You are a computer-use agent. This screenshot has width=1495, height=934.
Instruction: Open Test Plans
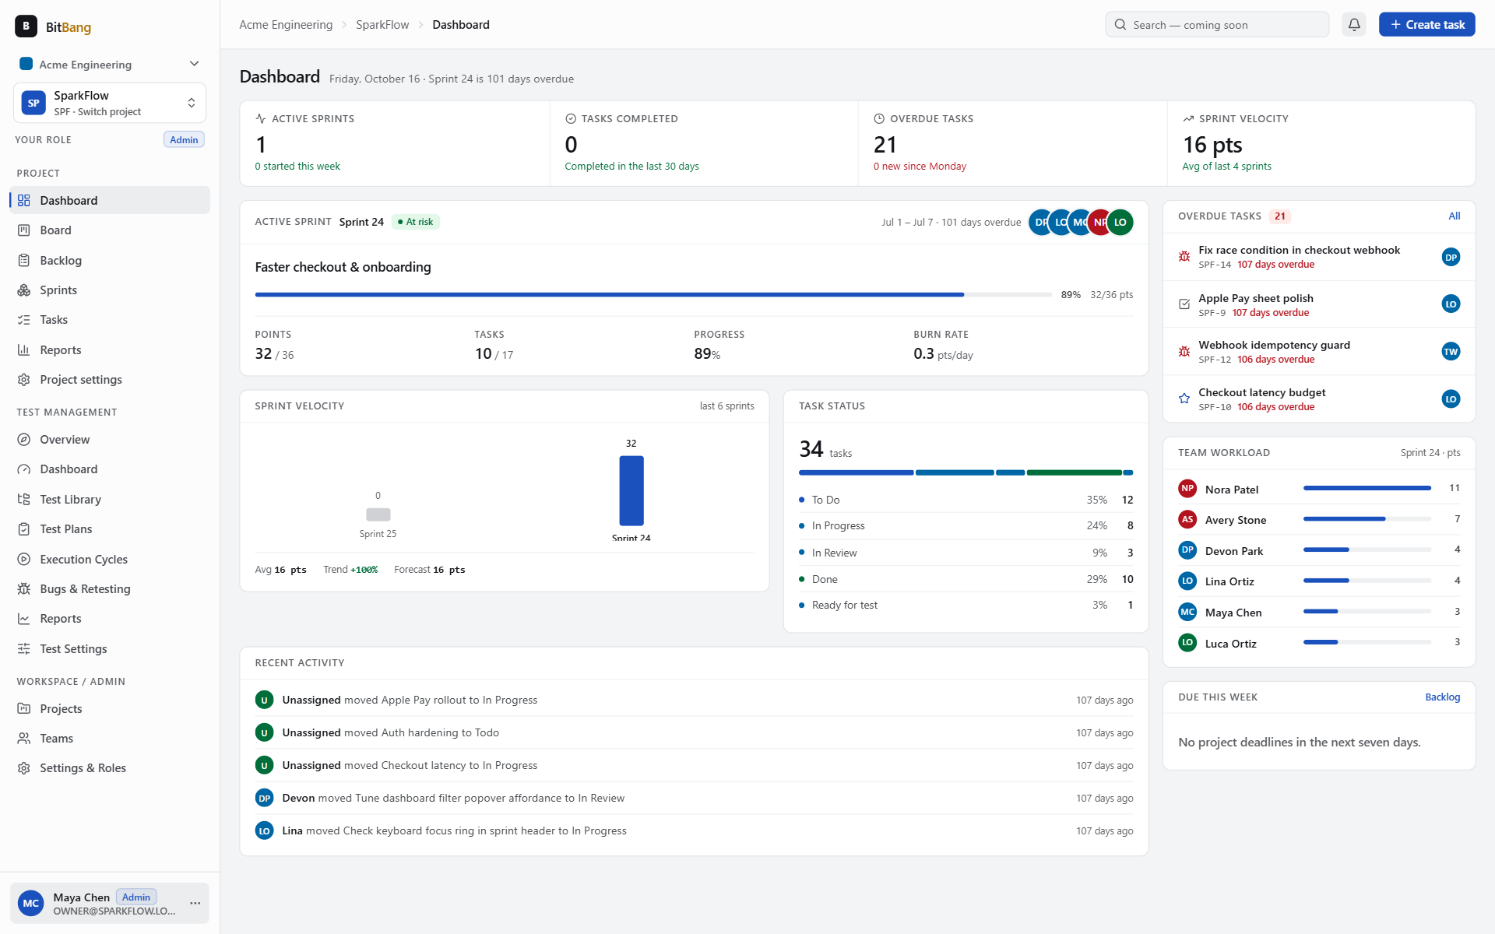tap(110, 529)
